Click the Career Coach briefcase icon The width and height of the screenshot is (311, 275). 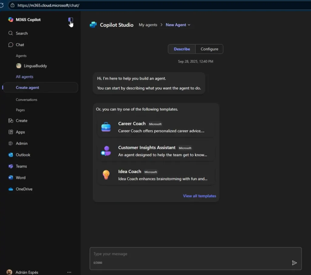coord(106,127)
